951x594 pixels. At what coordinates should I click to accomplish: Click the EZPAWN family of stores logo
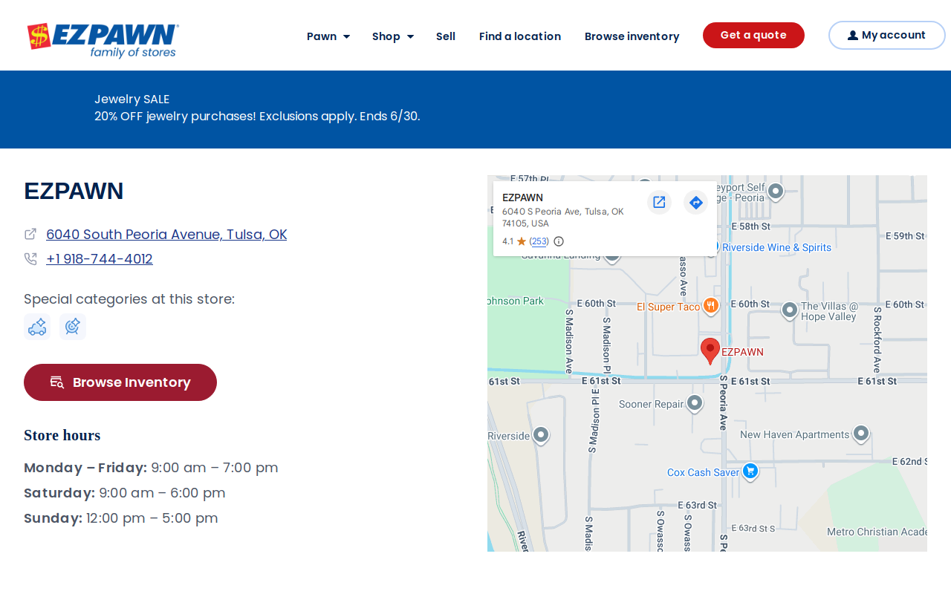(103, 40)
